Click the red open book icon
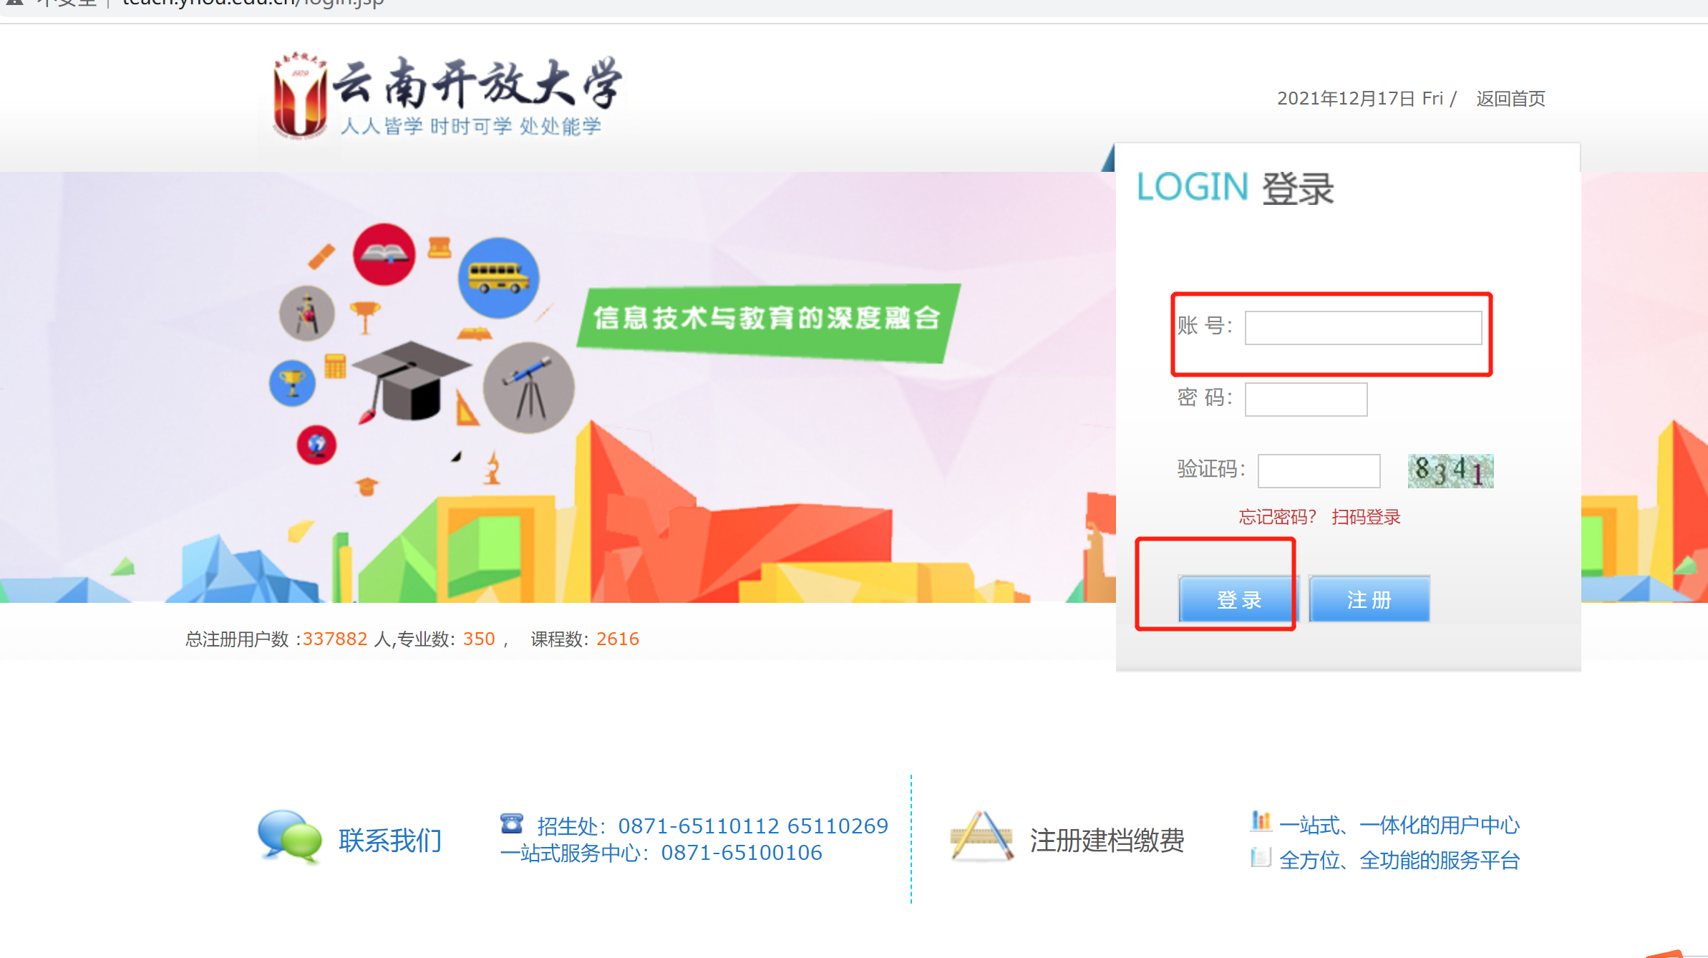Image resolution: width=1708 pixels, height=958 pixels. click(x=384, y=254)
